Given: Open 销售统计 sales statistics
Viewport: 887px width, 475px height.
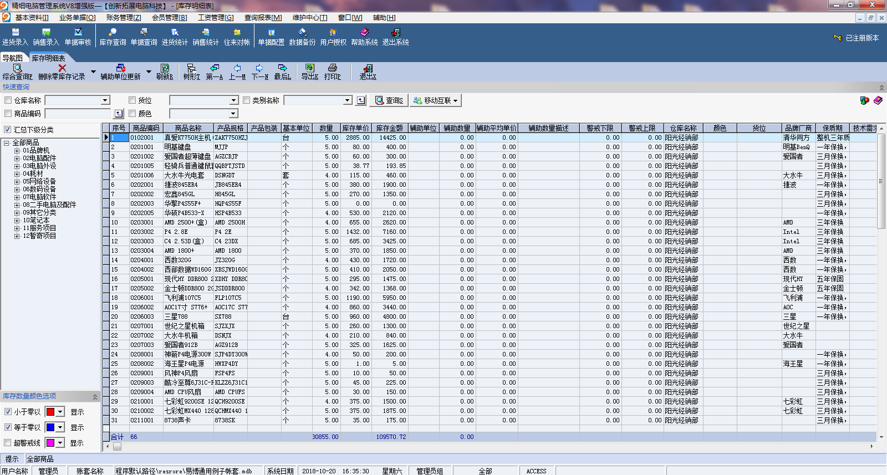Looking at the screenshot, I should (x=206, y=37).
